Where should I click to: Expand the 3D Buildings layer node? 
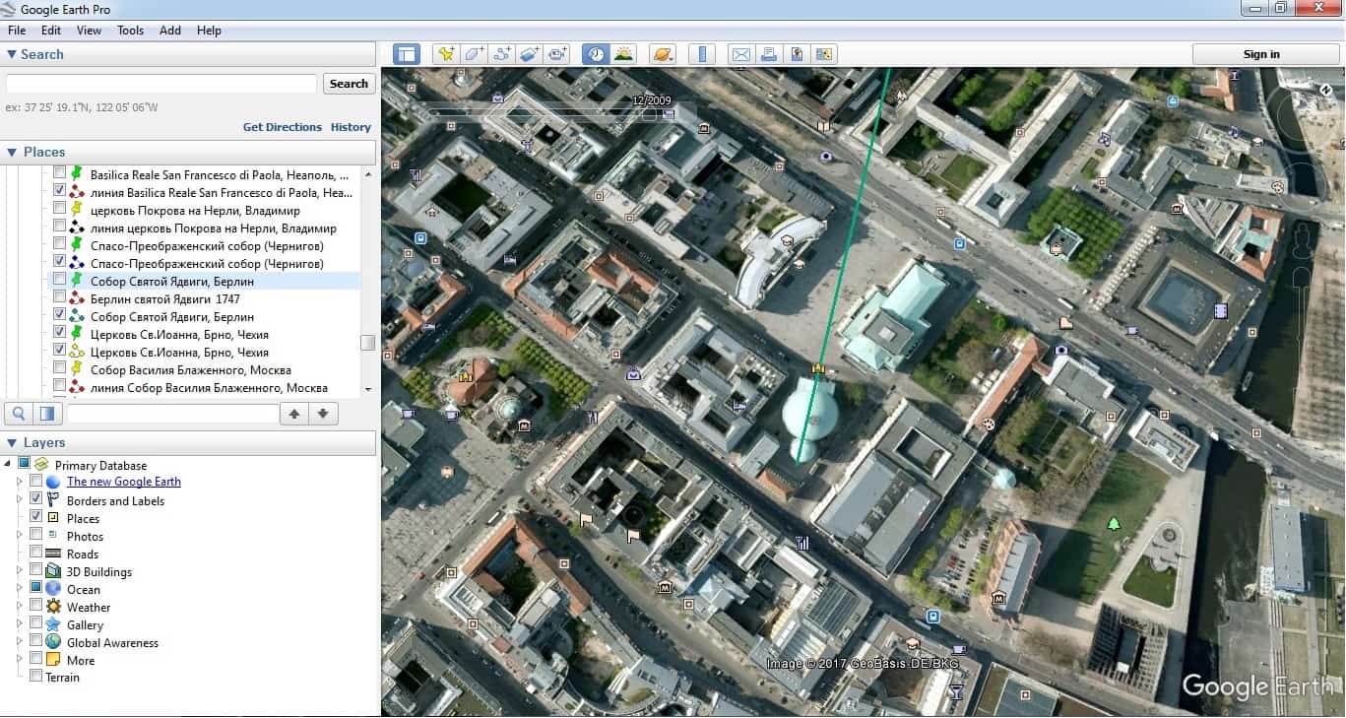pyautogui.click(x=19, y=571)
